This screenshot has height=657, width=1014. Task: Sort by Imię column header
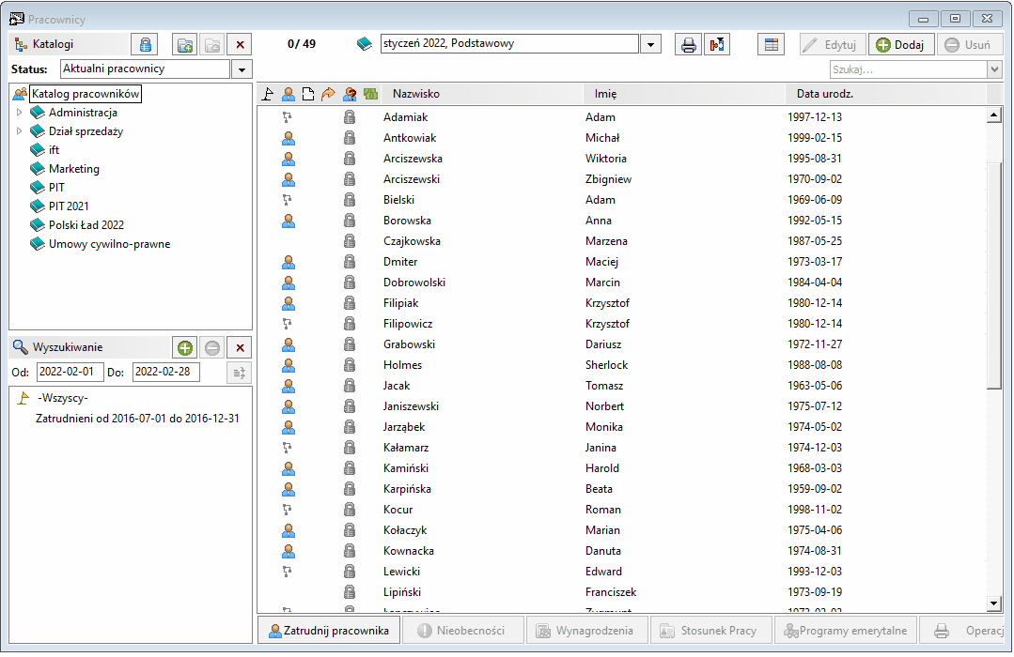pyautogui.click(x=685, y=94)
